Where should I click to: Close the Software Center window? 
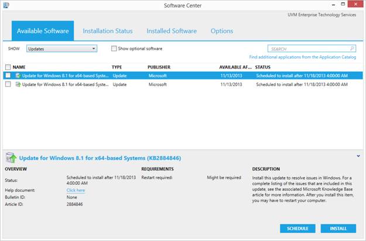point(355,5)
